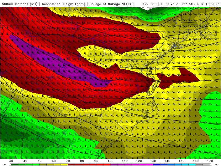Click the '12Z GFS' model run label

(x=149, y=4)
